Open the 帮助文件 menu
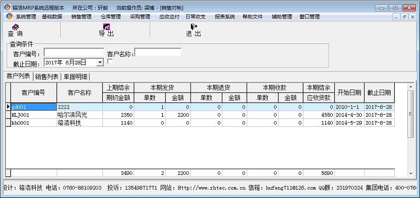 tap(253, 17)
